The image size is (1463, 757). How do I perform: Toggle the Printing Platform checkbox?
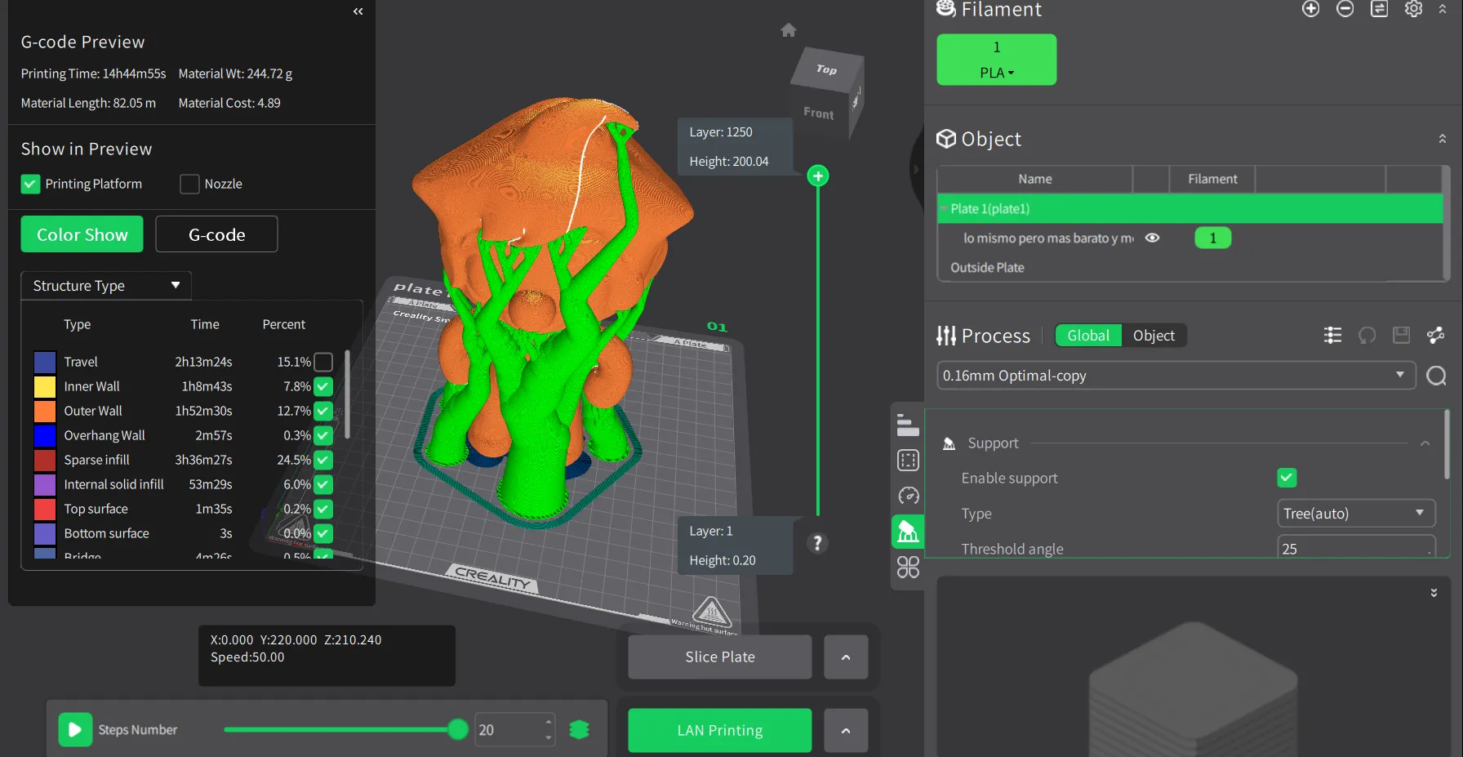[x=30, y=184]
